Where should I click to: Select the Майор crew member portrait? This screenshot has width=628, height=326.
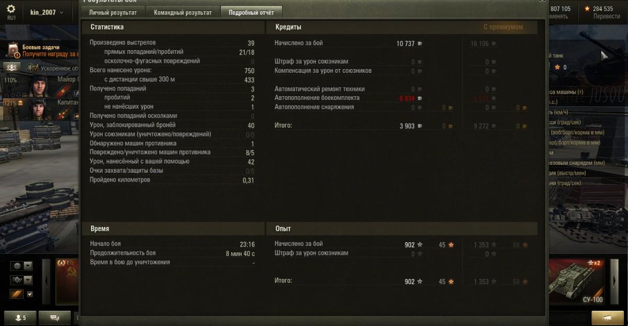tap(39, 85)
